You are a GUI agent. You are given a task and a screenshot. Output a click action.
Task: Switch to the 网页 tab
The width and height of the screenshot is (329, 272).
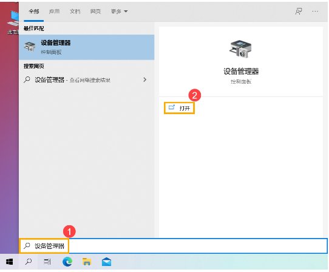click(95, 12)
